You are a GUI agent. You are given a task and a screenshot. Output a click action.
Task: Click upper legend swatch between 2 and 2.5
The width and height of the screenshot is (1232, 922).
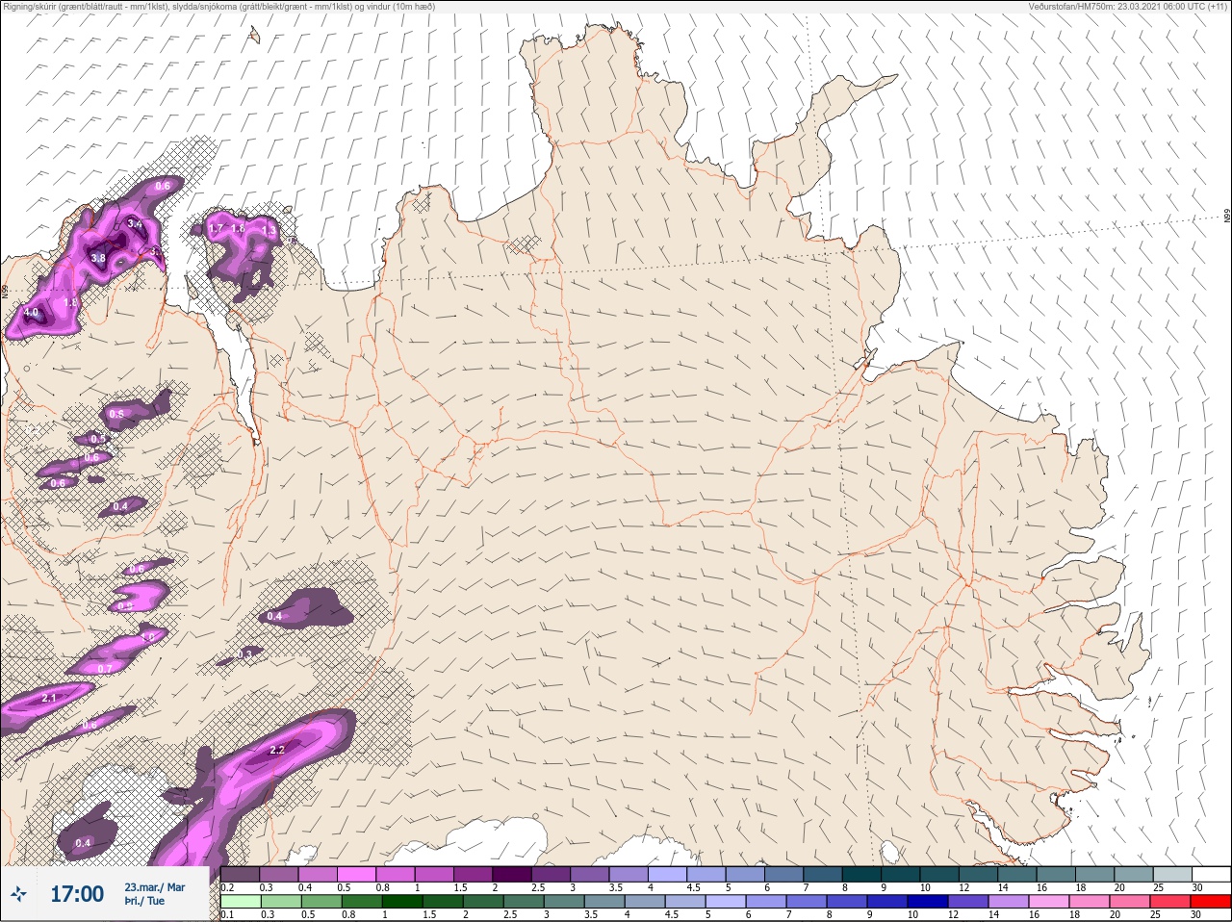click(x=513, y=874)
